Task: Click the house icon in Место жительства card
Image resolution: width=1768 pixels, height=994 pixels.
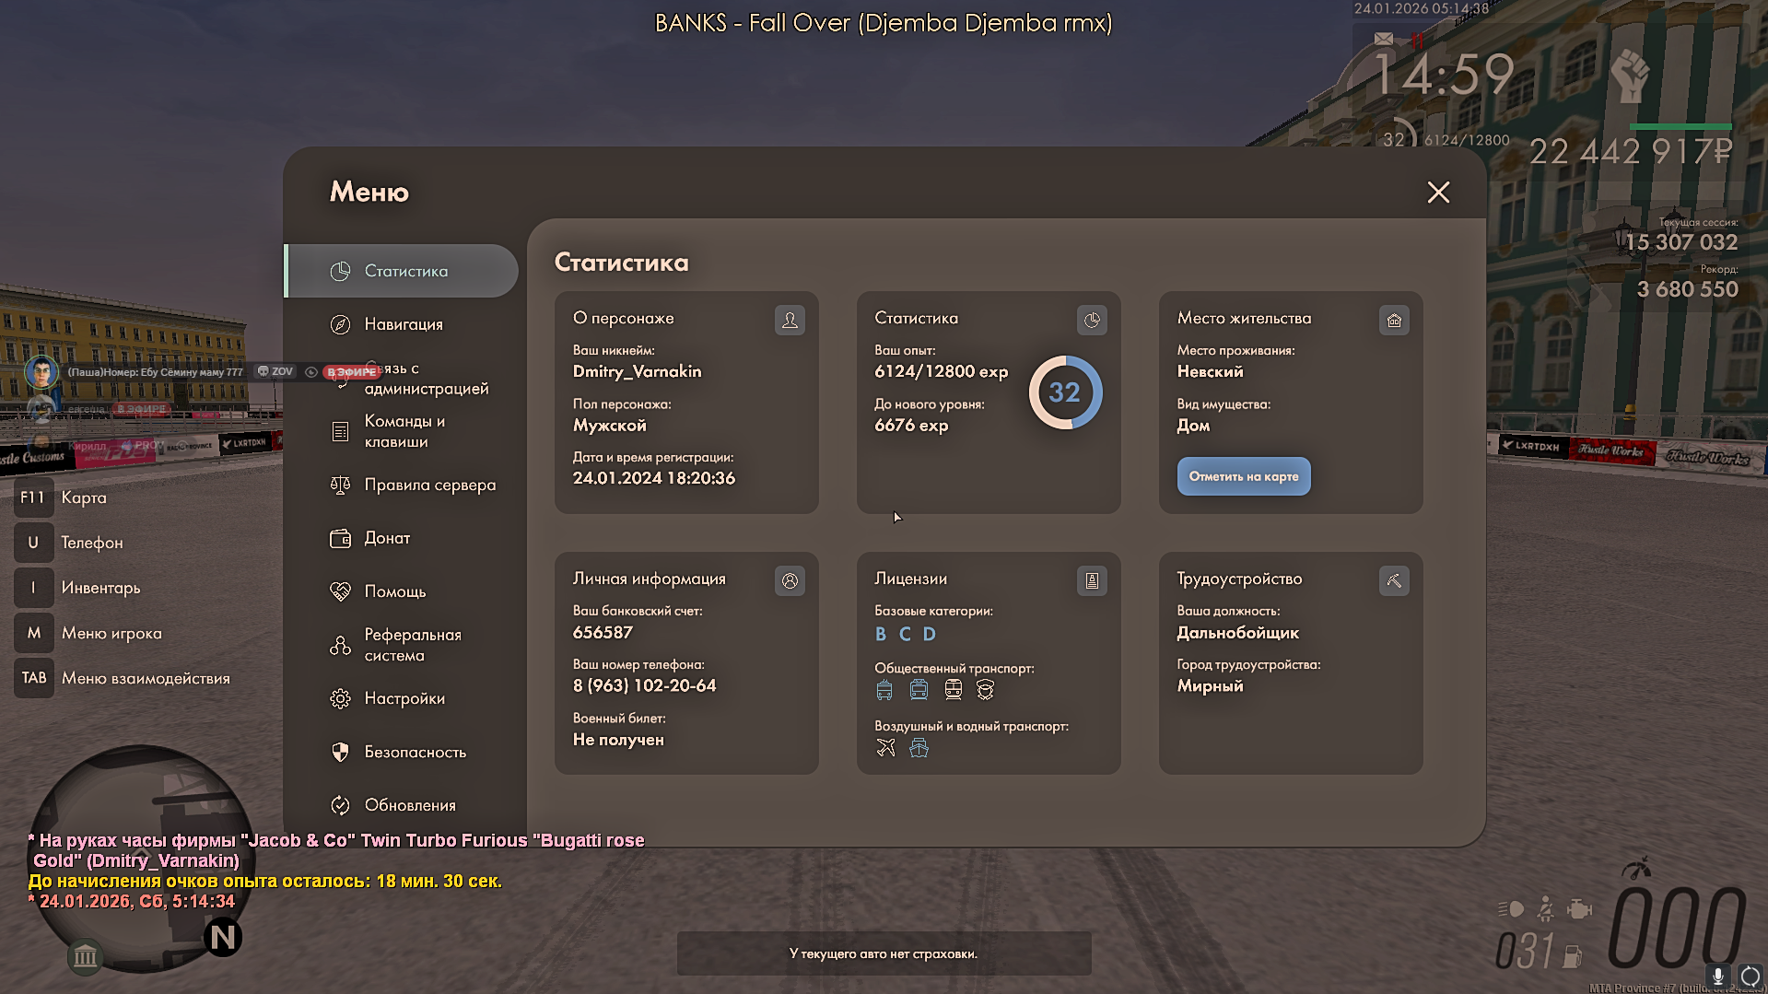Action: pyautogui.click(x=1394, y=320)
